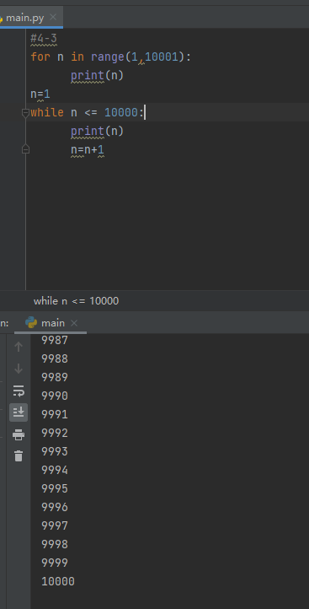Click the n=1 assignment line
This screenshot has width=309, height=609.
tap(40, 94)
